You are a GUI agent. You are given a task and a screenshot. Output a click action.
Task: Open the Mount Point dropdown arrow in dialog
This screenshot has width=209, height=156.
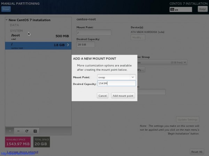pyautogui.click(x=133, y=77)
